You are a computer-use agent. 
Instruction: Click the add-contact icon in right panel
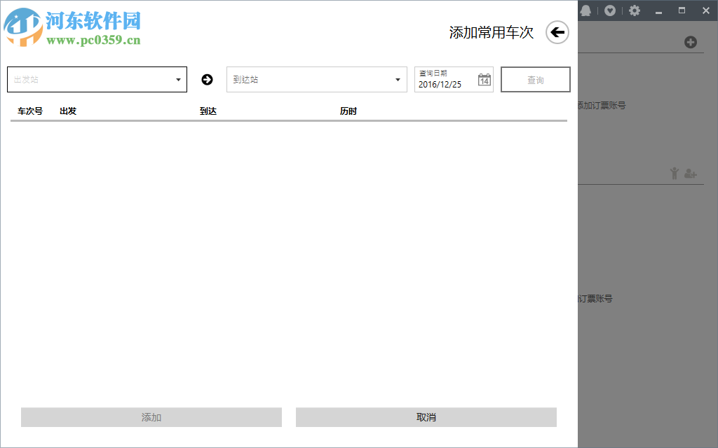pos(691,174)
